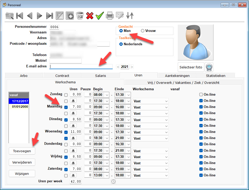Print using the printer icon
Viewport: 249px width, 190px height.
click(110, 16)
